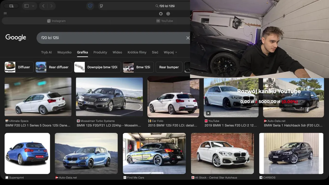Click the Mosselman Turbo Systems source label
The width and height of the screenshot is (329, 185).
click(96, 121)
